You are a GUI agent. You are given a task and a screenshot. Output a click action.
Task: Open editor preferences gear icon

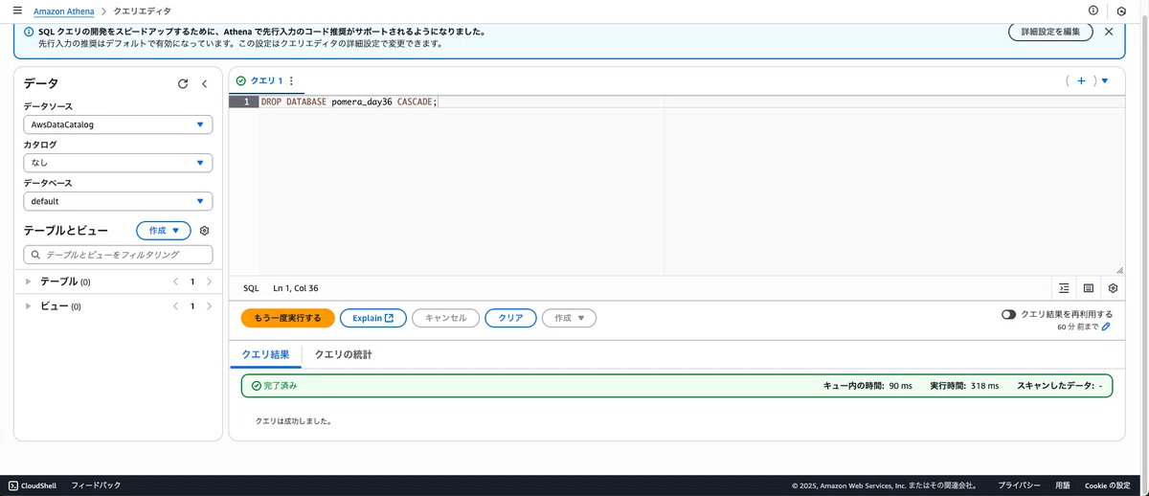1113,288
